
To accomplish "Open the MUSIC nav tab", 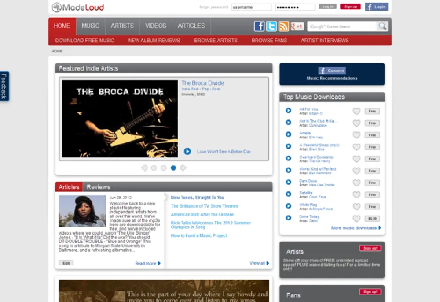I will 91,26.
